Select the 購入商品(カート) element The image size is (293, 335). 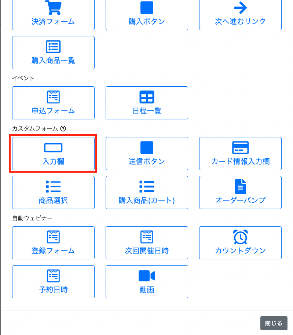tap(147, 192)
